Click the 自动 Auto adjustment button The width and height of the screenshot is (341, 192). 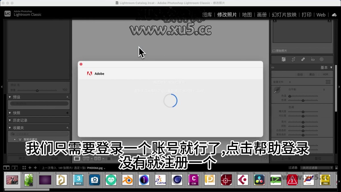click(300, 74)
